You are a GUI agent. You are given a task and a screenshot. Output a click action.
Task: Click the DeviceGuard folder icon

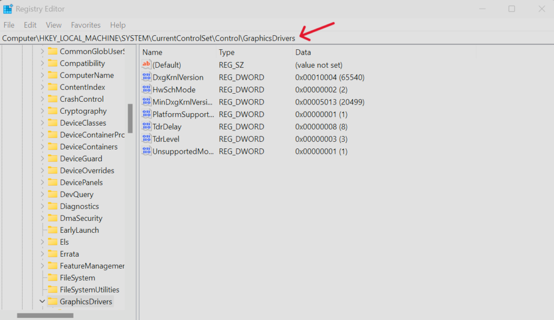(52, 159)
